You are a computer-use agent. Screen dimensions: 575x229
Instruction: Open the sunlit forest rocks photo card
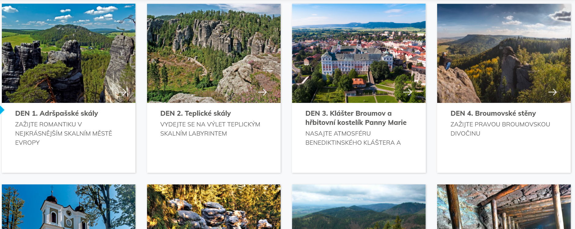214,207
